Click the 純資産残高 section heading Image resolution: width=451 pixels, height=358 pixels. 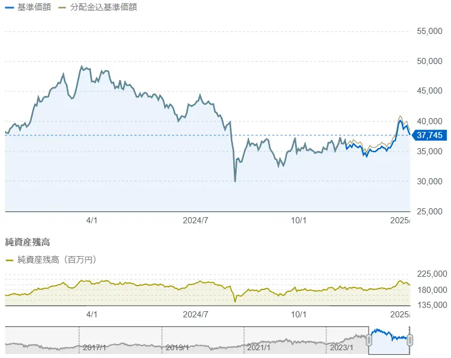pyautogui.click(x=28, y=243)
